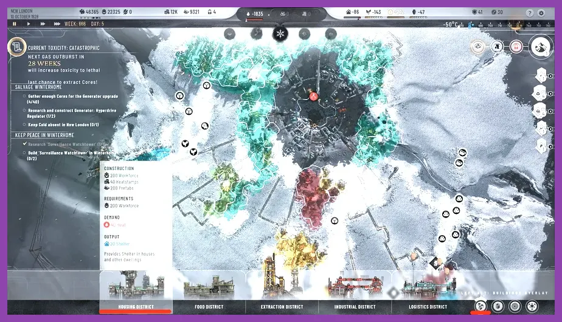Click '20 Shelter' under Output

tap(117, 244)
